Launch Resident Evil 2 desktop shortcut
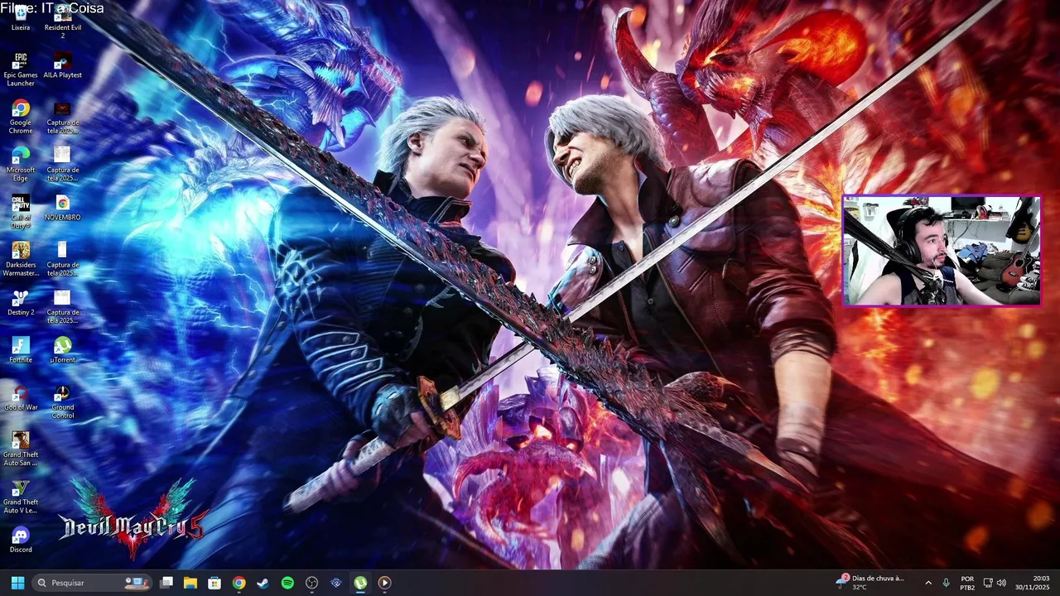This screenshot has height=596, width=1060. click(x=62, y=22)
